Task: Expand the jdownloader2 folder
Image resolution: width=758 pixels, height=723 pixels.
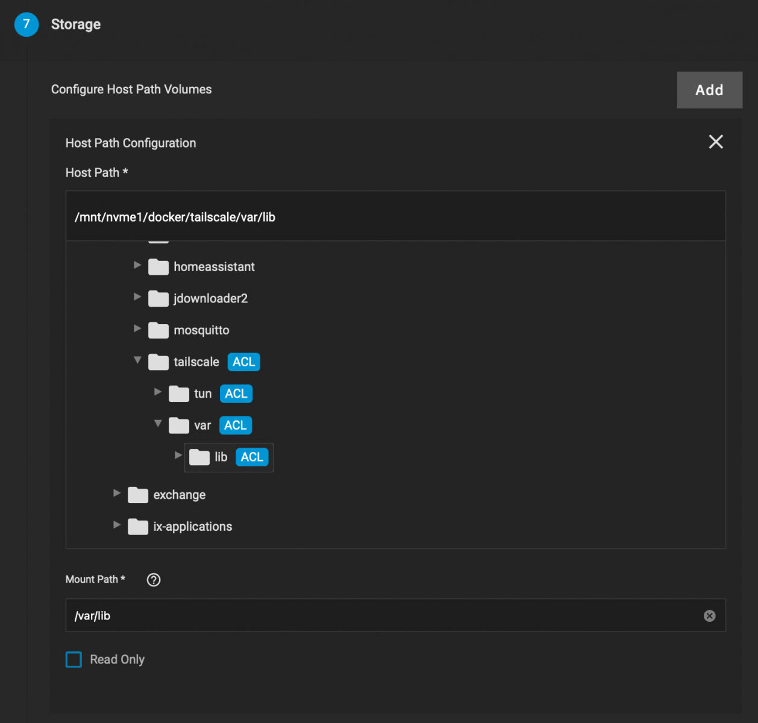Action: click(137, 296)
